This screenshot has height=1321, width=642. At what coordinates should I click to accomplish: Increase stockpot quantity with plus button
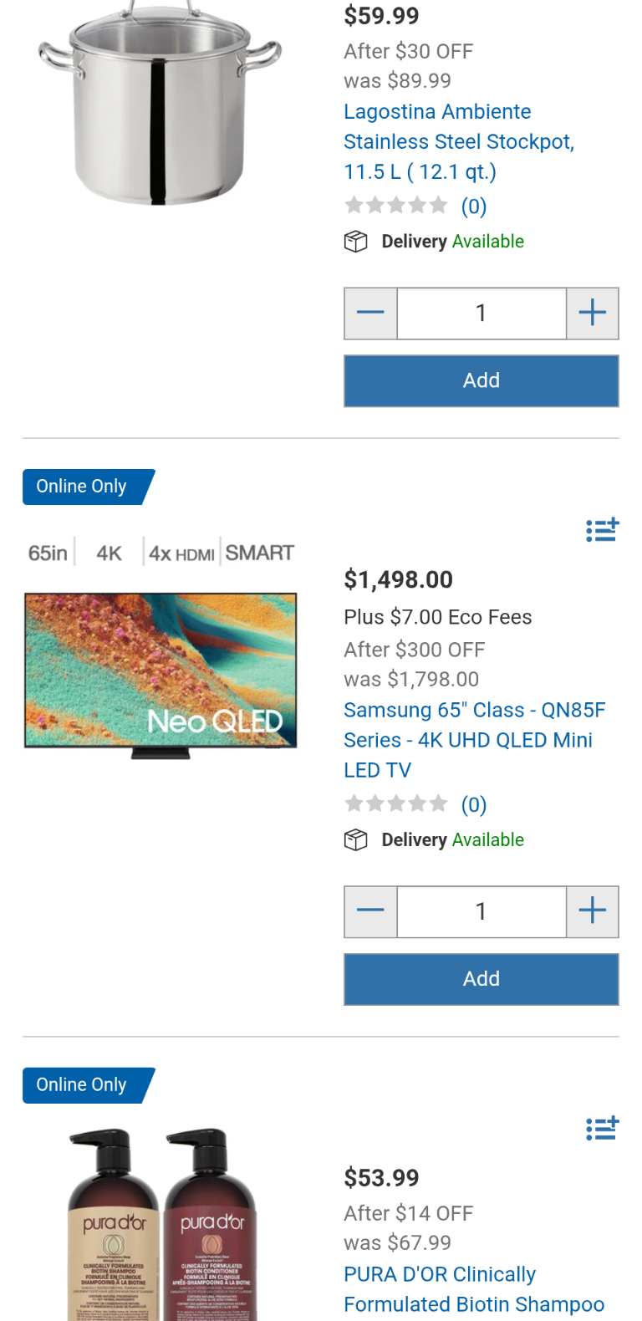(x=593, y=314)
